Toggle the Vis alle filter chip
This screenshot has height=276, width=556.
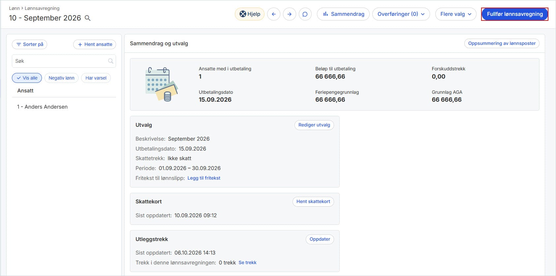(27, 78)
